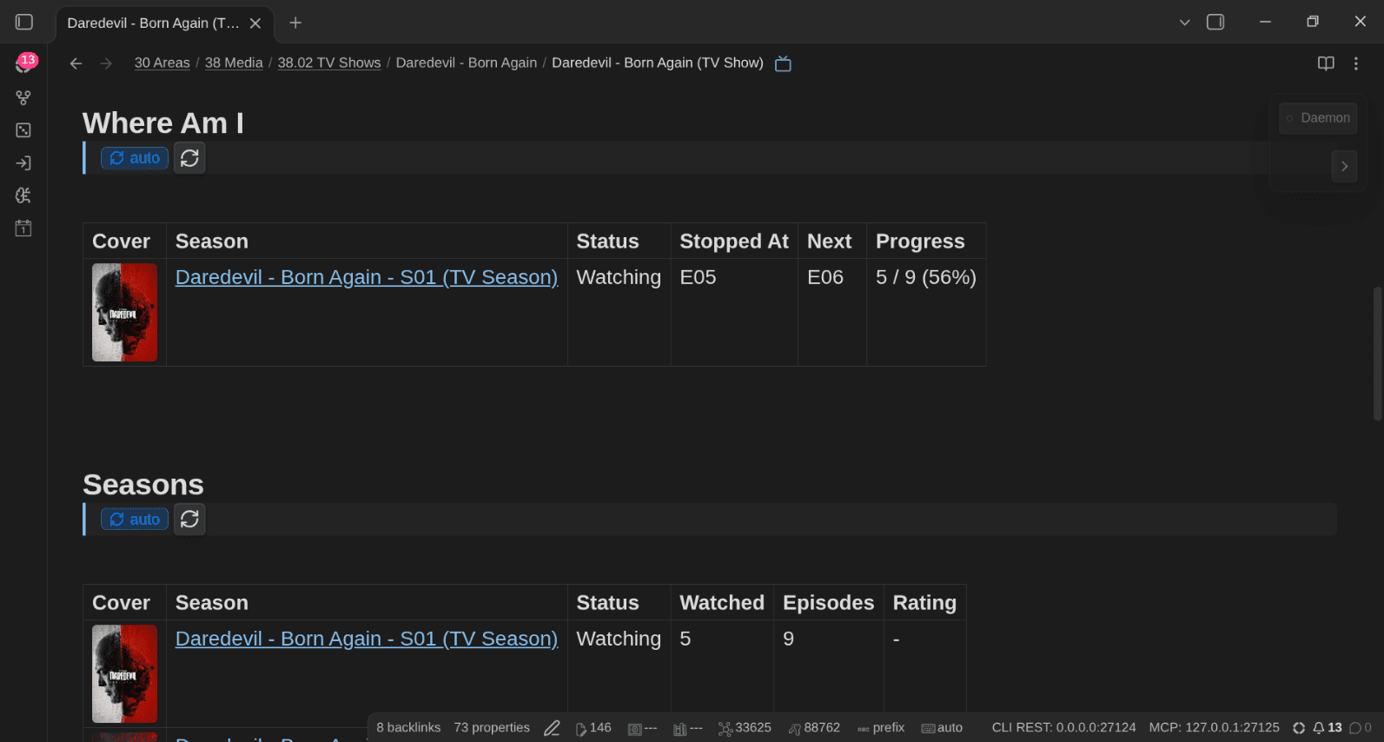Click the sync status circle in status bar
1384x742 pixels.
tap(1299, 728)
